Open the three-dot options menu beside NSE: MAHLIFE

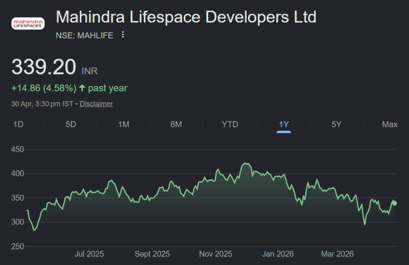tap(123, 35)
